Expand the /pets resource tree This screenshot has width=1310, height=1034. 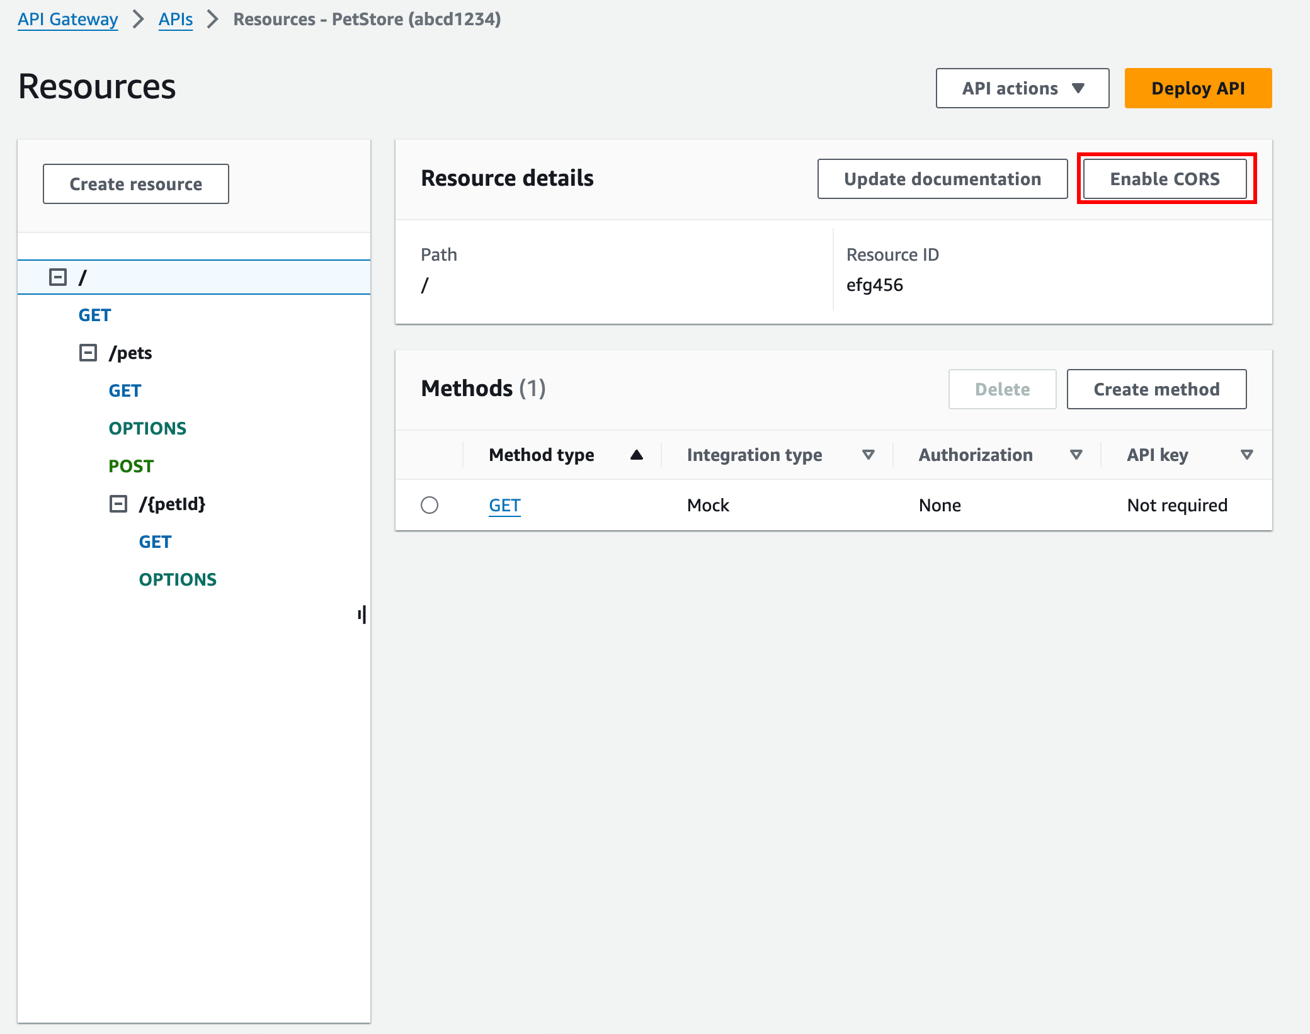click(88, 352)
